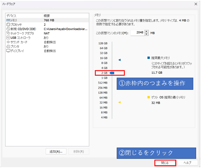Screen dimensions: 201x168
Task: Click the 512 MB slider label
Action: pos(103,83)
